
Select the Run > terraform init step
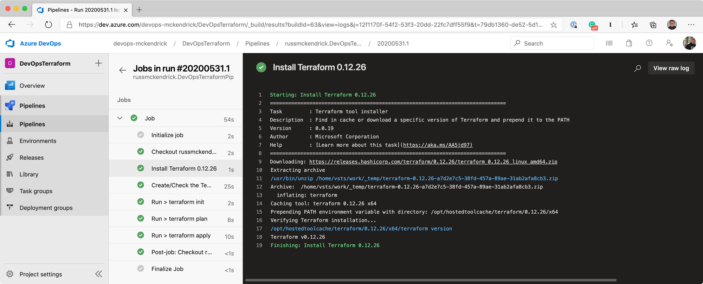176,202
